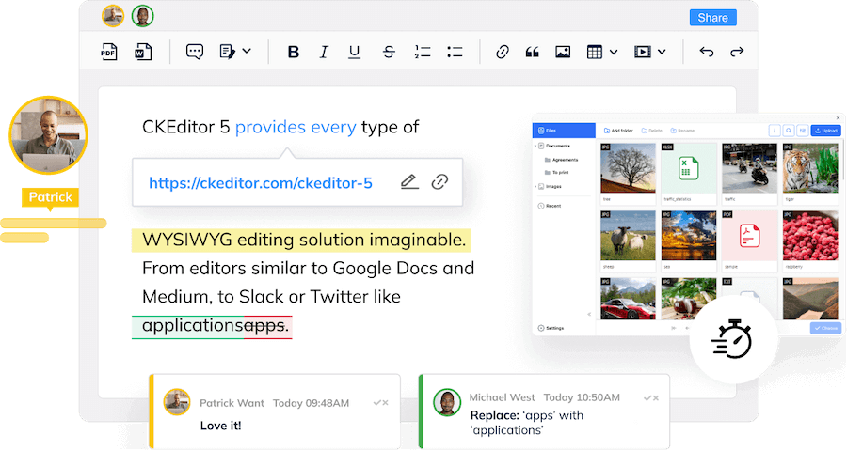This screenshot has height=450, width=847.
Task: Redo the last change
Action: tap(737, 52)
